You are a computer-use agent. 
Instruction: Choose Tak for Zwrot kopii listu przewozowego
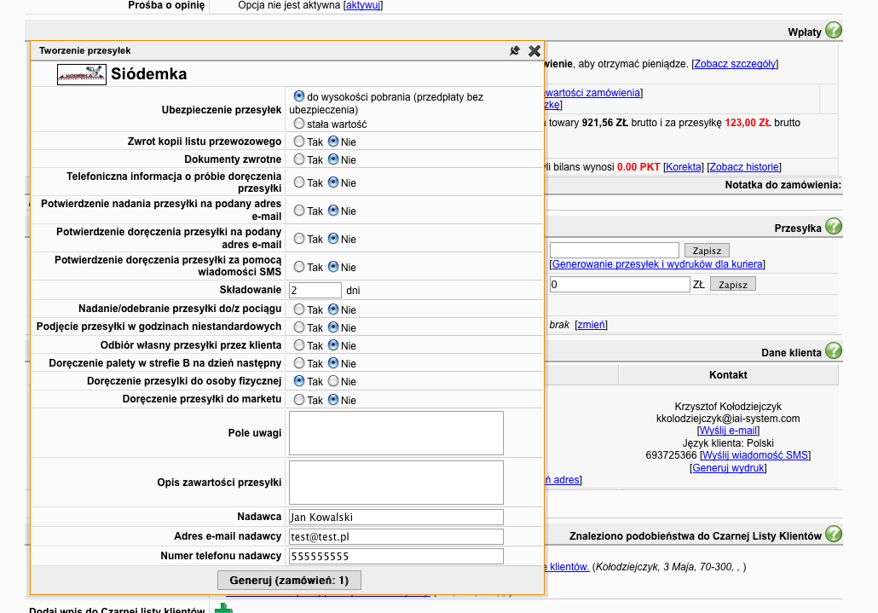pyautogui.click(x=299, y=142)
